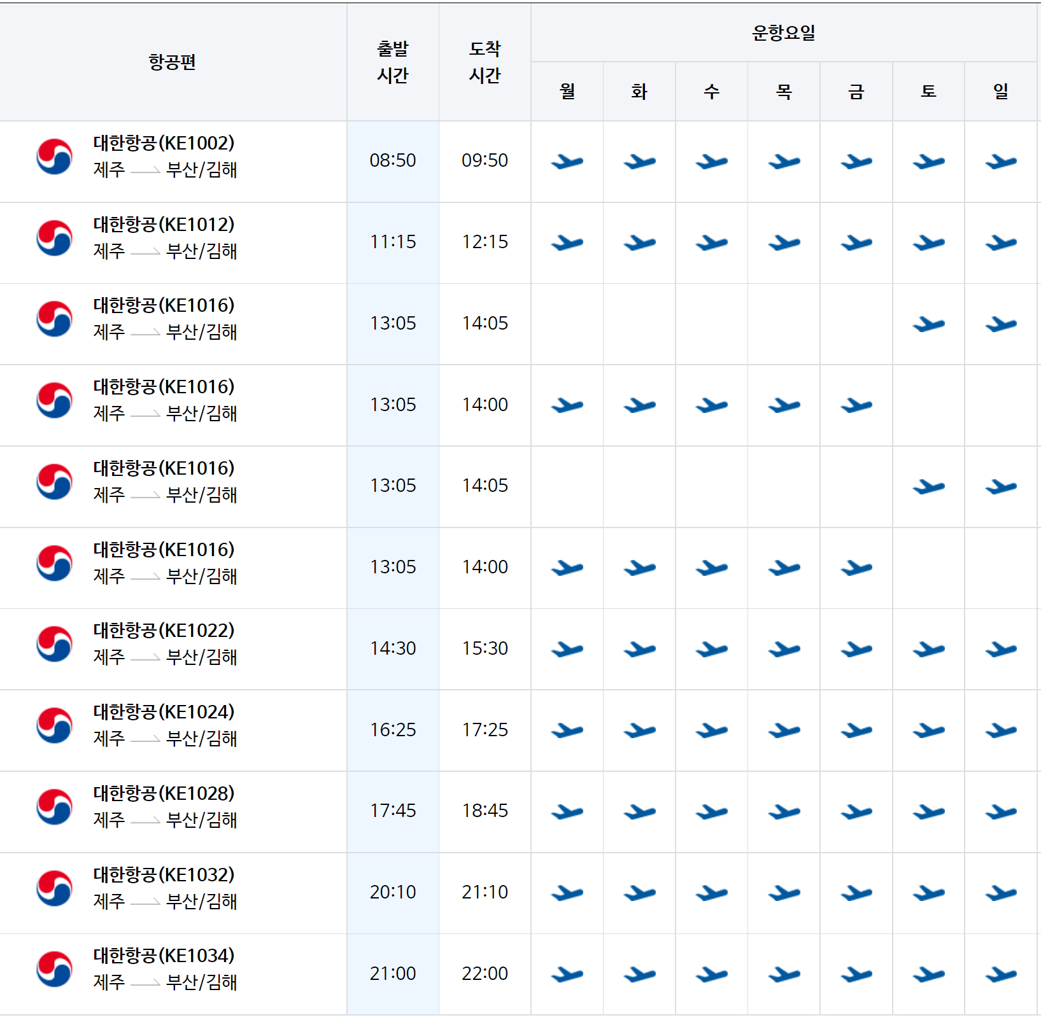This screenshot has height=1020, width=1041.
Task: Click the 토 airplane icon for KE1028
Action: 929,812
